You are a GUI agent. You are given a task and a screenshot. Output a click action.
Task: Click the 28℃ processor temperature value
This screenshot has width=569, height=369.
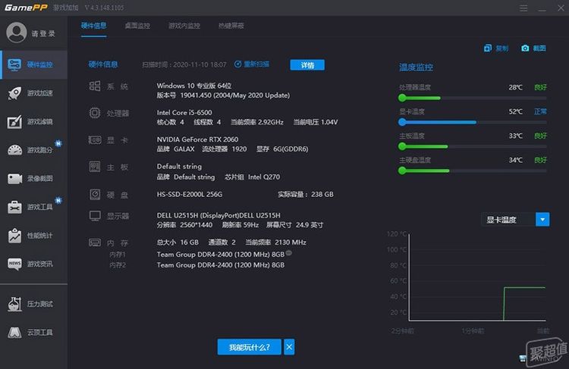(x=516, y=87)
